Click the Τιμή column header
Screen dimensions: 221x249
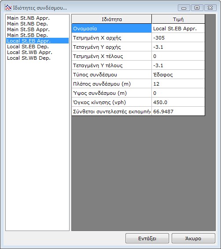pos(178,19)
